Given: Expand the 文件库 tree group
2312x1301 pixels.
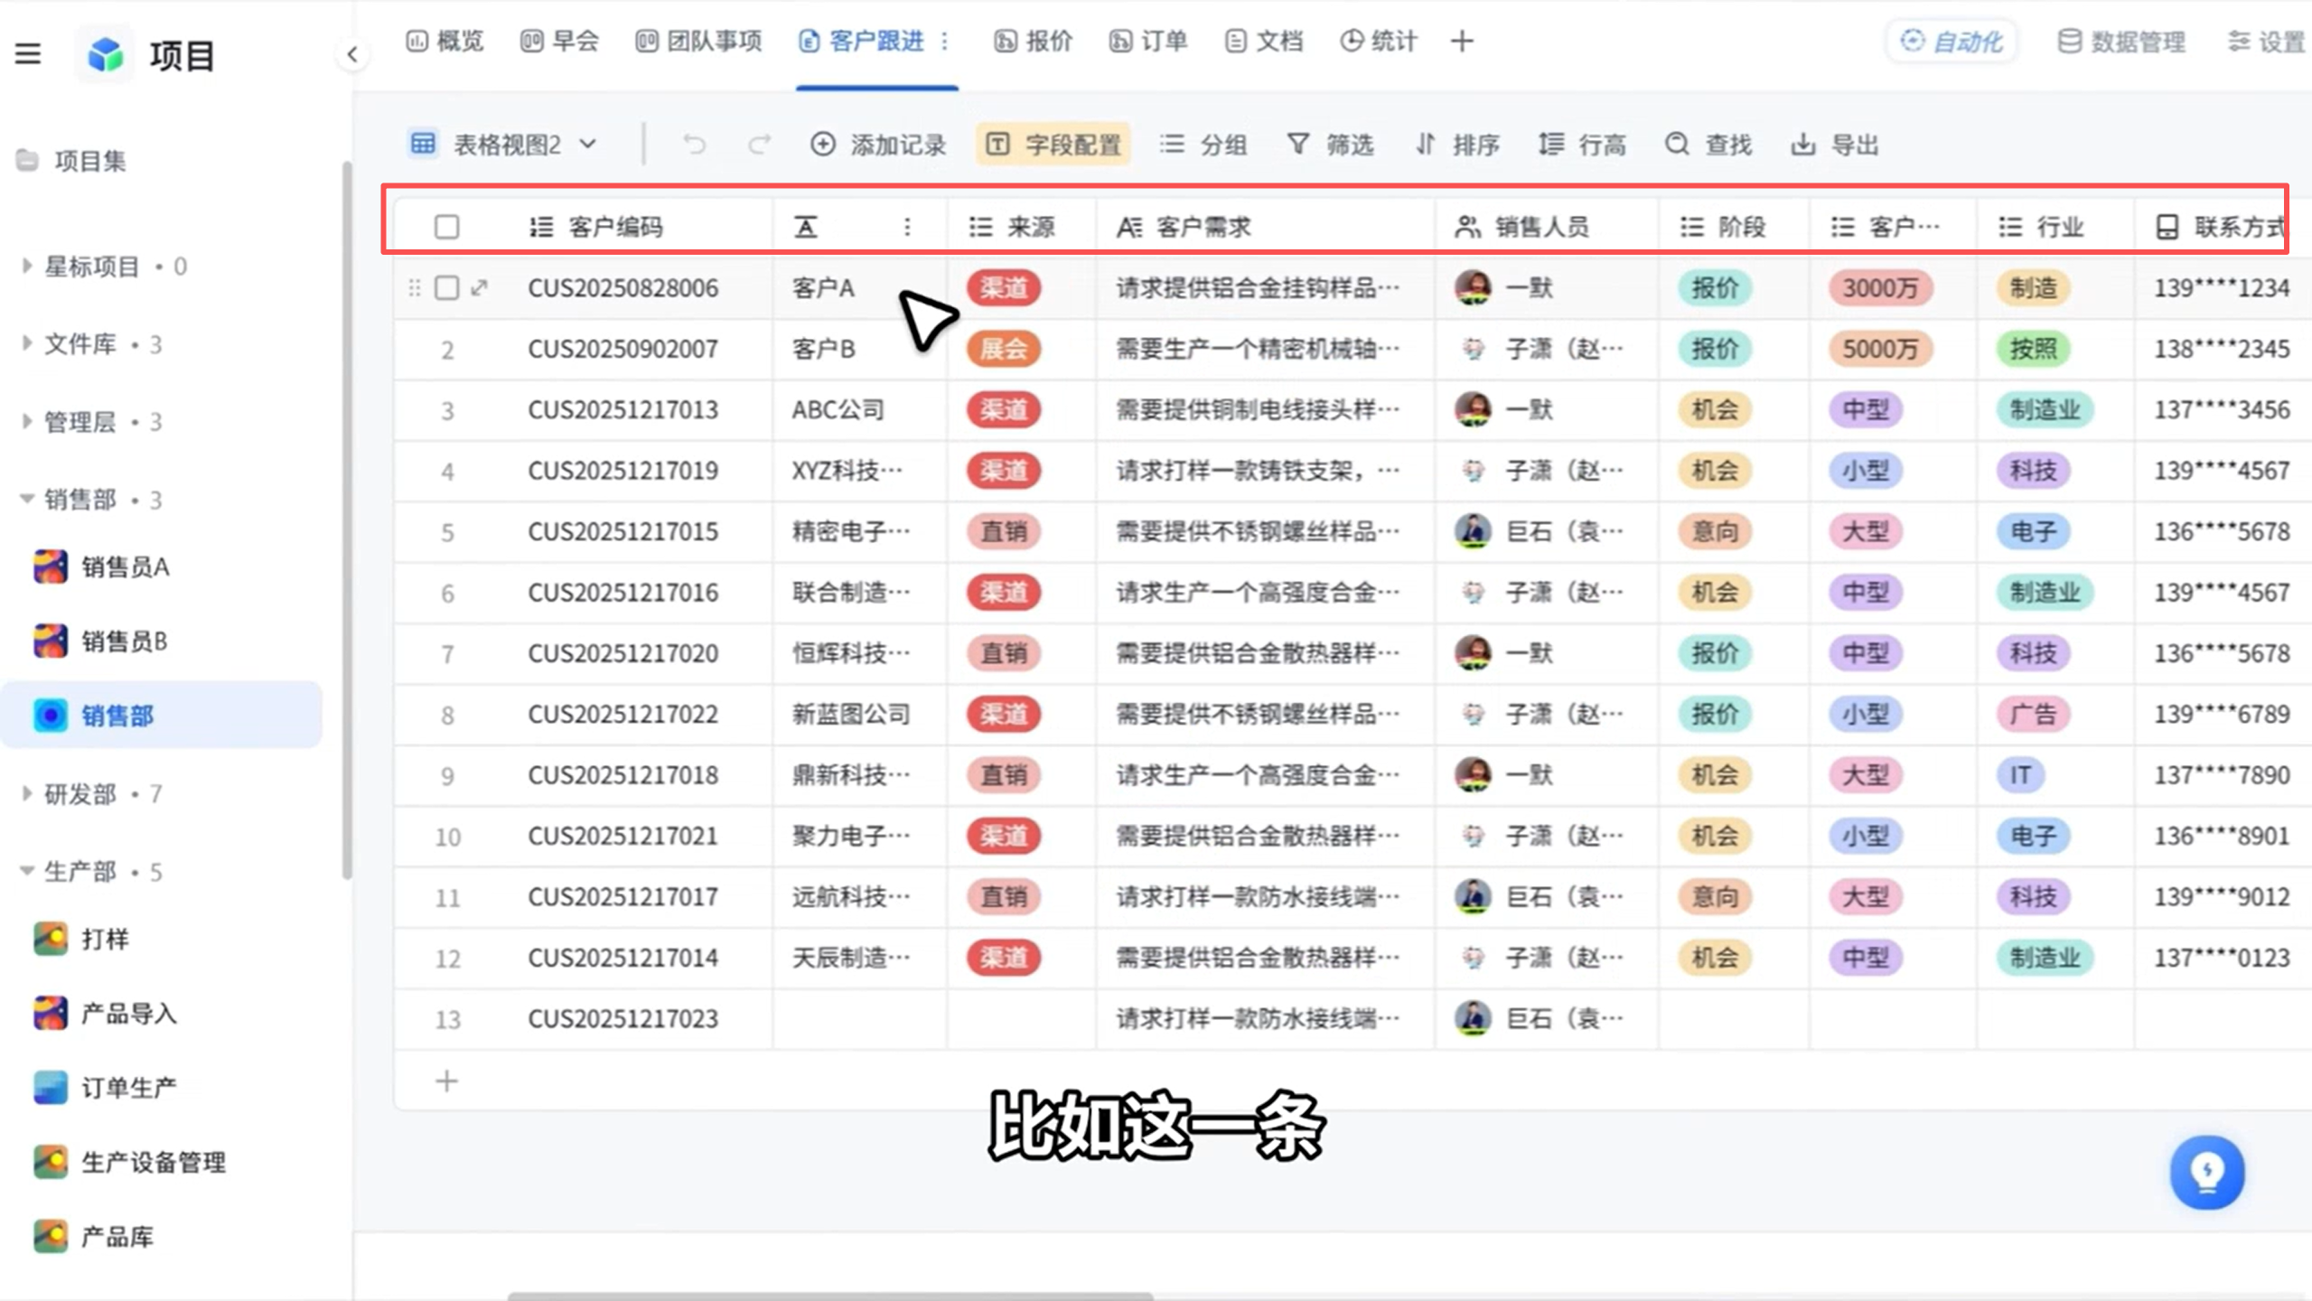Looking at the screenshot, I should 26,343.
